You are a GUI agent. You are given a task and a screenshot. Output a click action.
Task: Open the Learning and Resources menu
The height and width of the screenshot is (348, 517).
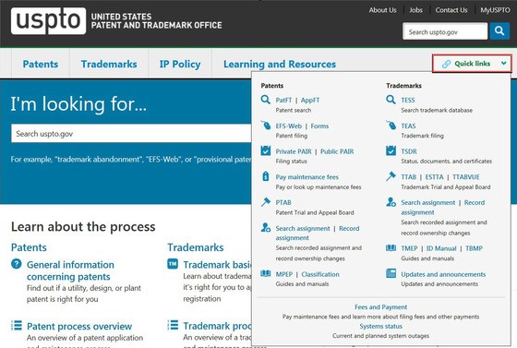point(280,65)
